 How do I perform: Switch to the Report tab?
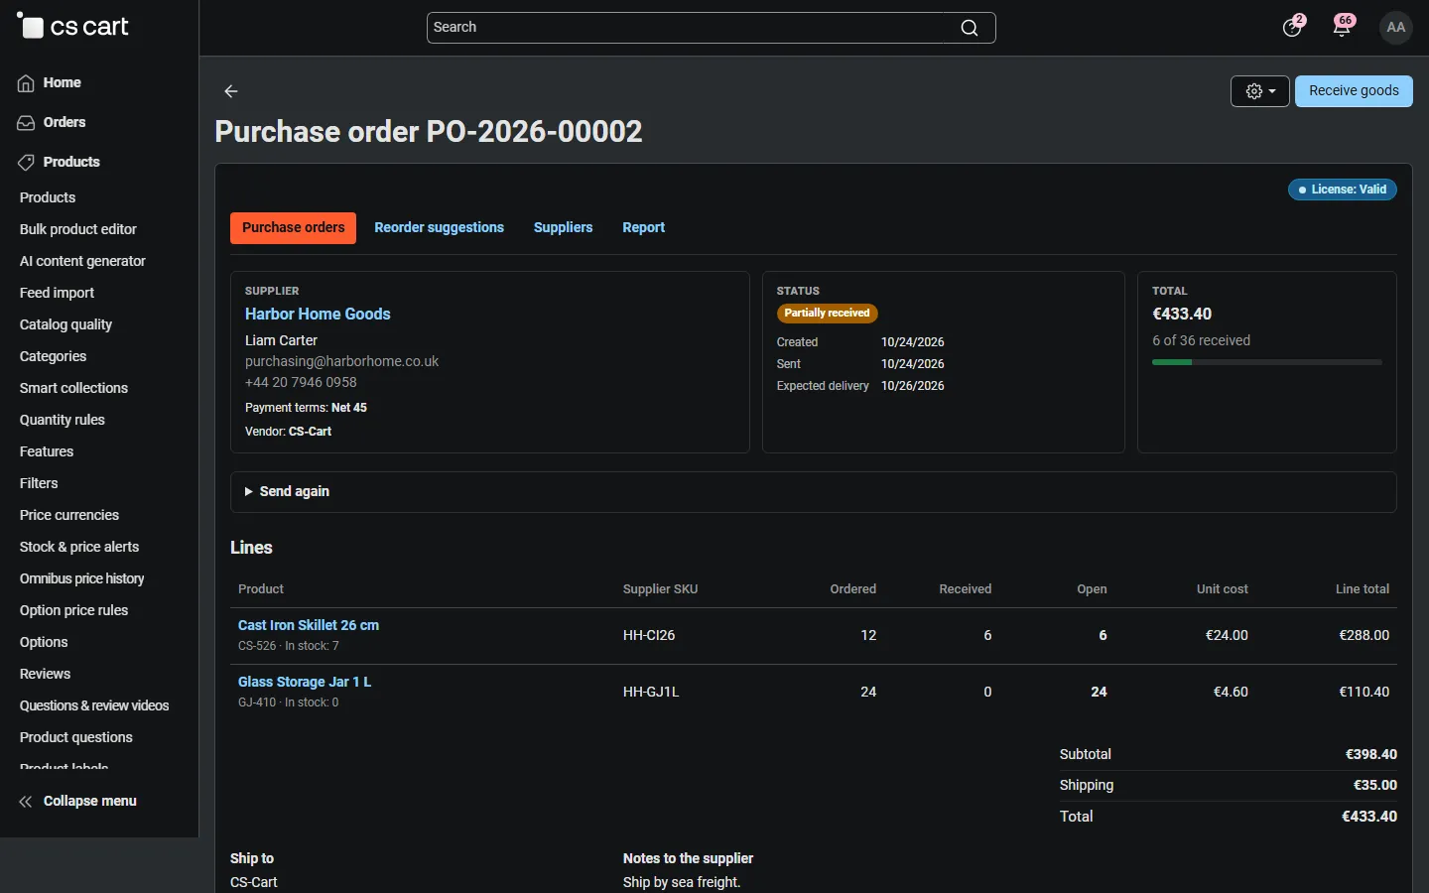(643, 228)
